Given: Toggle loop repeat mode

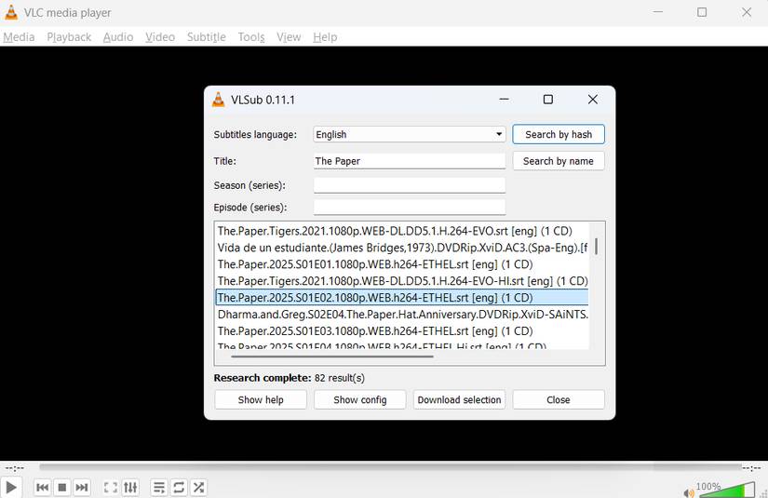Looking at the screenshot, I should 179,487.
